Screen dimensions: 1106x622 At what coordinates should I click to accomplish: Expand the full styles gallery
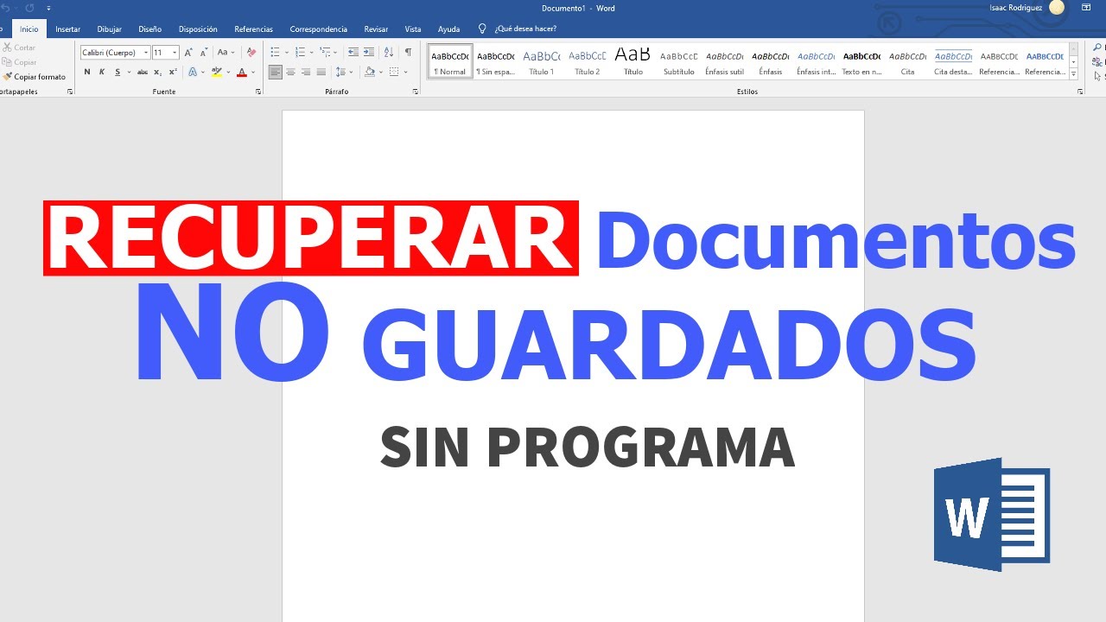[x=1074, y=73]
